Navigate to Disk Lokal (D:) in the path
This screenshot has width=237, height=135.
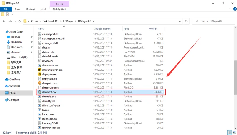tap(50, 21)
